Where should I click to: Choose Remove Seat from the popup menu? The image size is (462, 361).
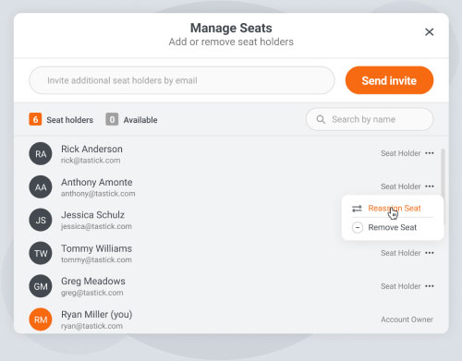click(393, 227)
